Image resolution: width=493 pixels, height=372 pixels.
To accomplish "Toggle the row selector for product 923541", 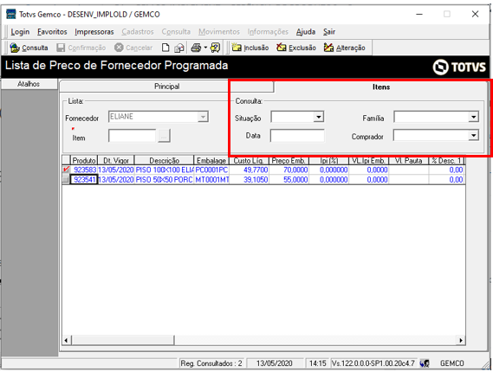I will 66,180.
